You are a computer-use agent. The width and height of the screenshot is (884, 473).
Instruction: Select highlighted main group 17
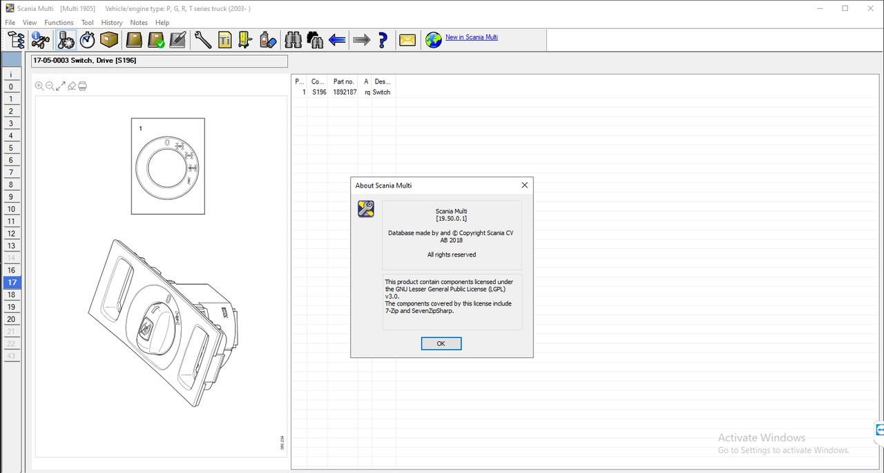click(x=11, y=283)
